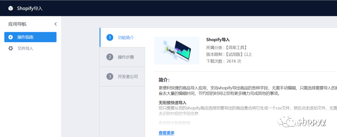The image size is (337, 137).
Task: Click the 应用导航 heading
Action: pyautogui.click(x=17, y=24)
